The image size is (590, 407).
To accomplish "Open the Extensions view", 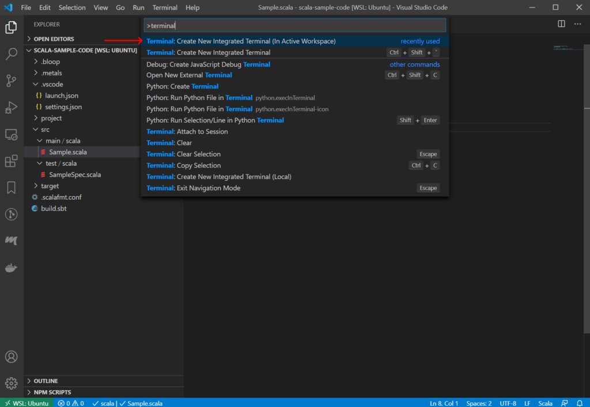I will pyautogui.click(x=12, y=161).
